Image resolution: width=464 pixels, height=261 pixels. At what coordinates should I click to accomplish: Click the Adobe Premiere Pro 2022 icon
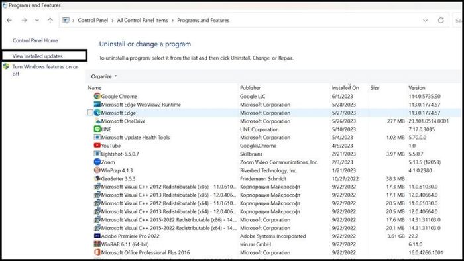(x=97, y=236)
